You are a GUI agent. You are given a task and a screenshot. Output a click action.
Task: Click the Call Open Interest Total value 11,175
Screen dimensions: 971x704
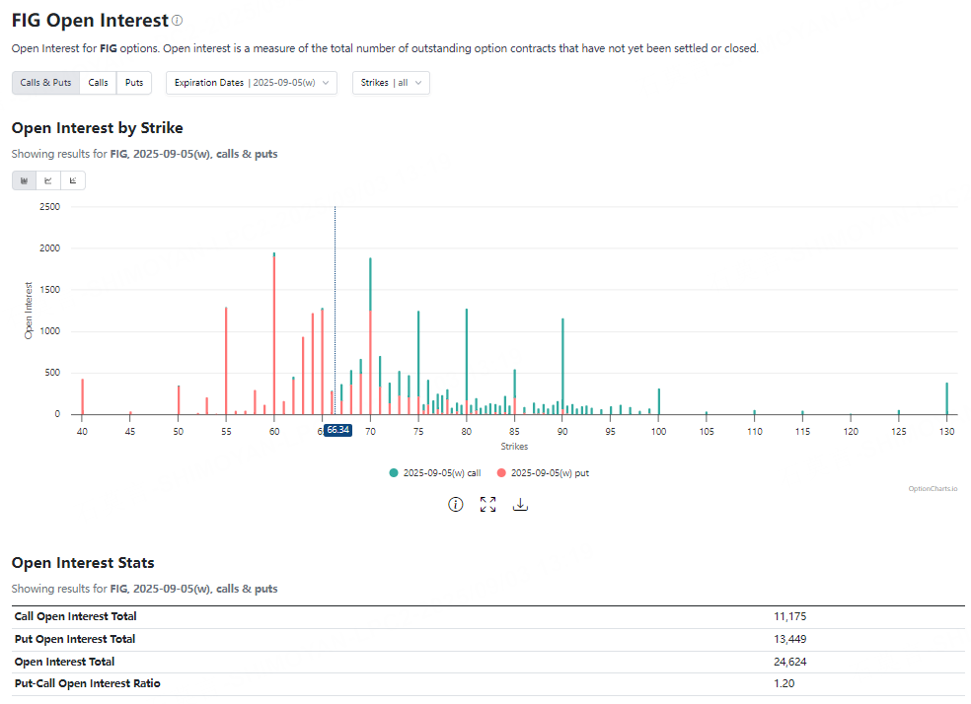pos(790,617)
